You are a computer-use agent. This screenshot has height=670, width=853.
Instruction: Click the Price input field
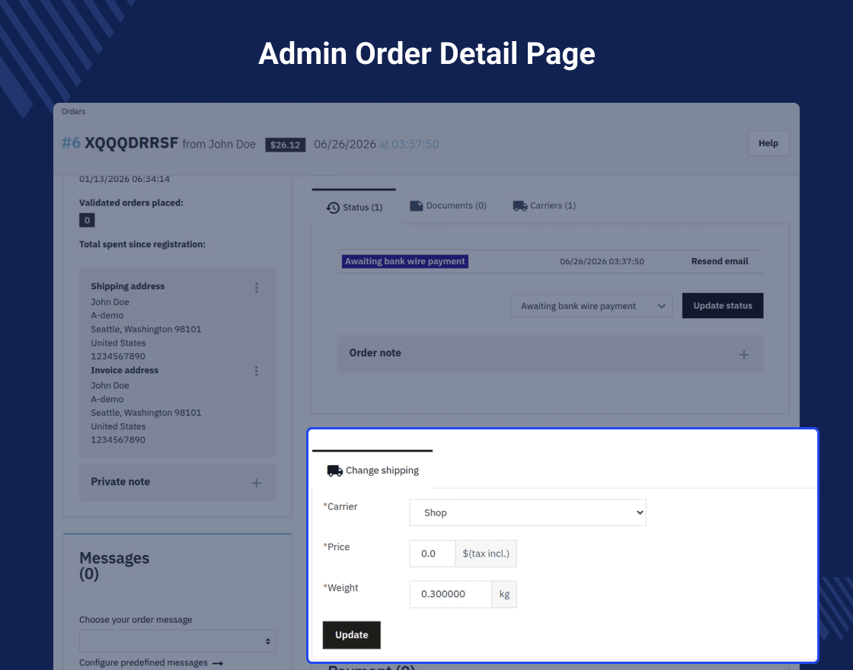click(x=432, y=554)
